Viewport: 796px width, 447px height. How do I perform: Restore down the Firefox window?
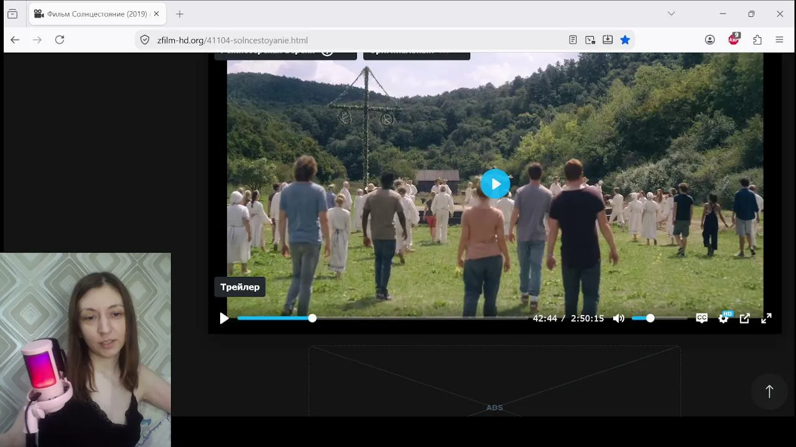click(x=751, y=14)
